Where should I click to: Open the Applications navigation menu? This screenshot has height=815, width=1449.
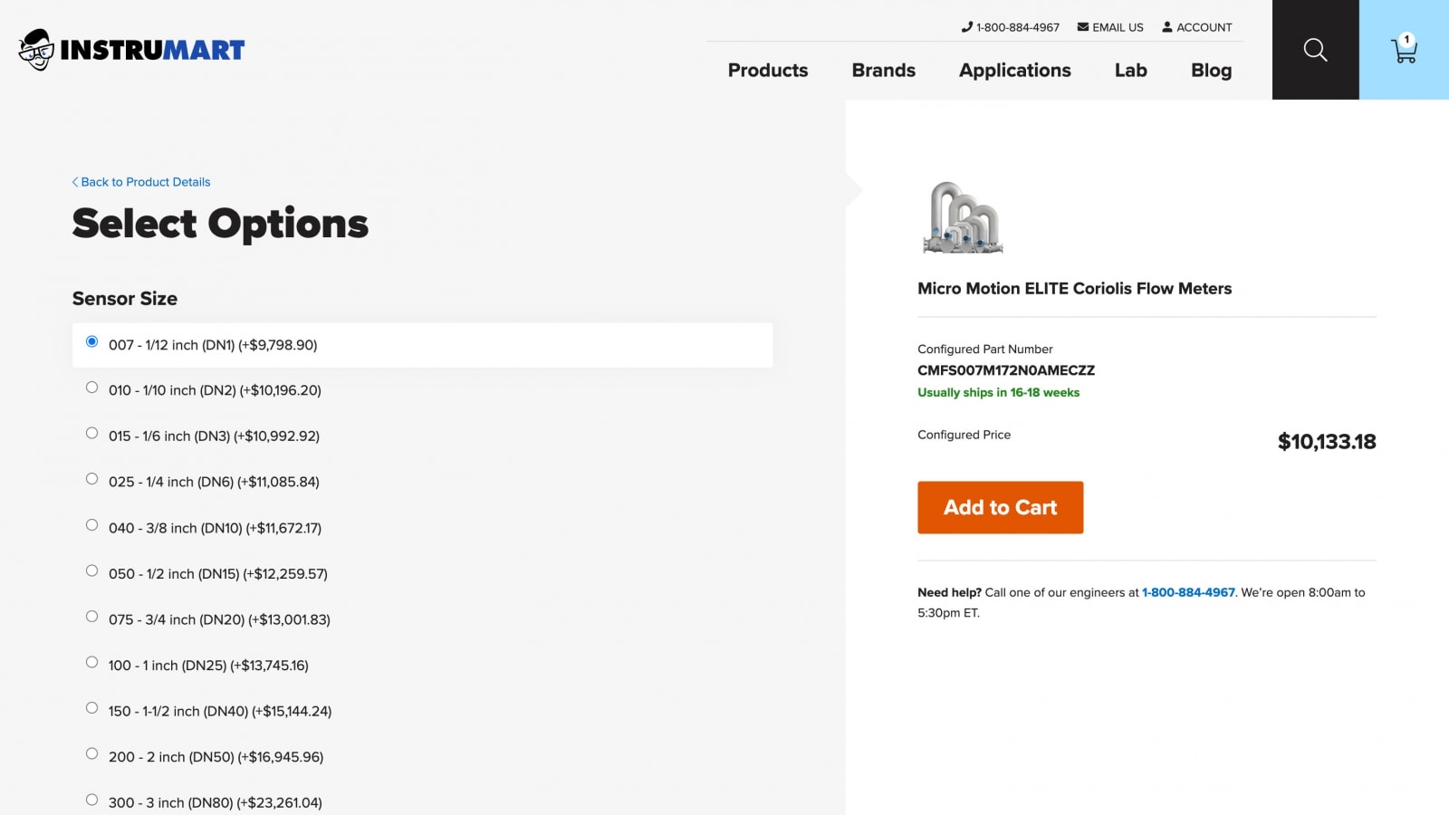click(x=1015, y=71)
